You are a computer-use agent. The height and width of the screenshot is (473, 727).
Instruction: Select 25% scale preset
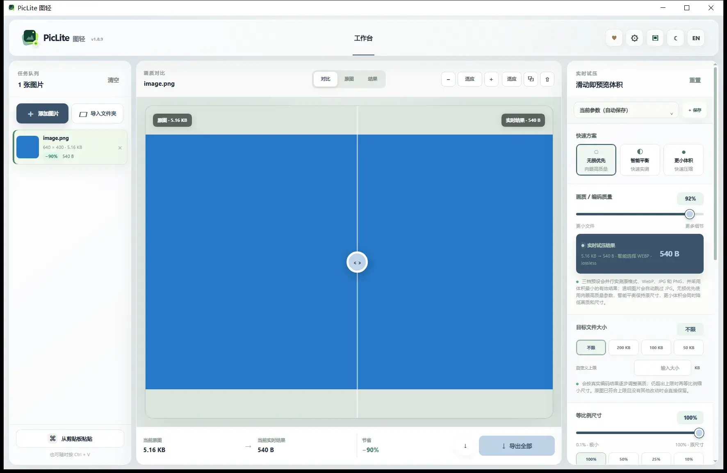(x=656, y=459)
